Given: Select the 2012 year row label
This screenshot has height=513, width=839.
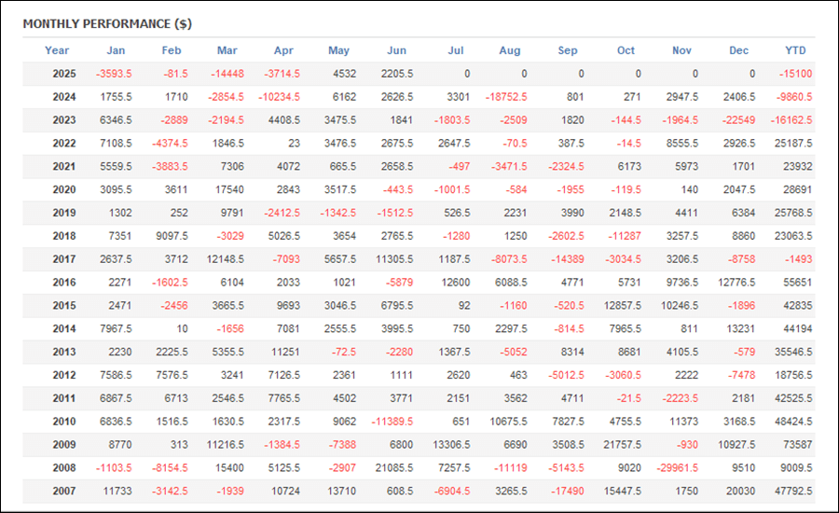Looking at the screenshot, I should pyautogui.click(x=64, y=375).
